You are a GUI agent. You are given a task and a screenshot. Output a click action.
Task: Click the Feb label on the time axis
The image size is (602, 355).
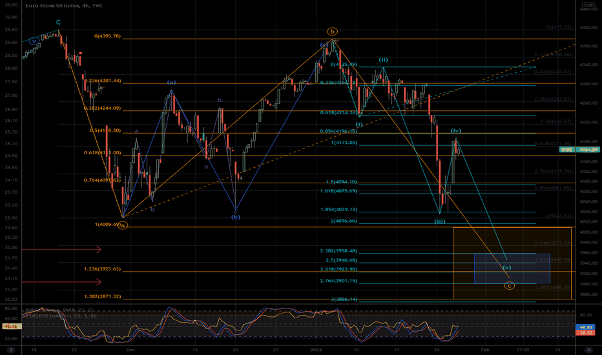click(x=485, y=350)
